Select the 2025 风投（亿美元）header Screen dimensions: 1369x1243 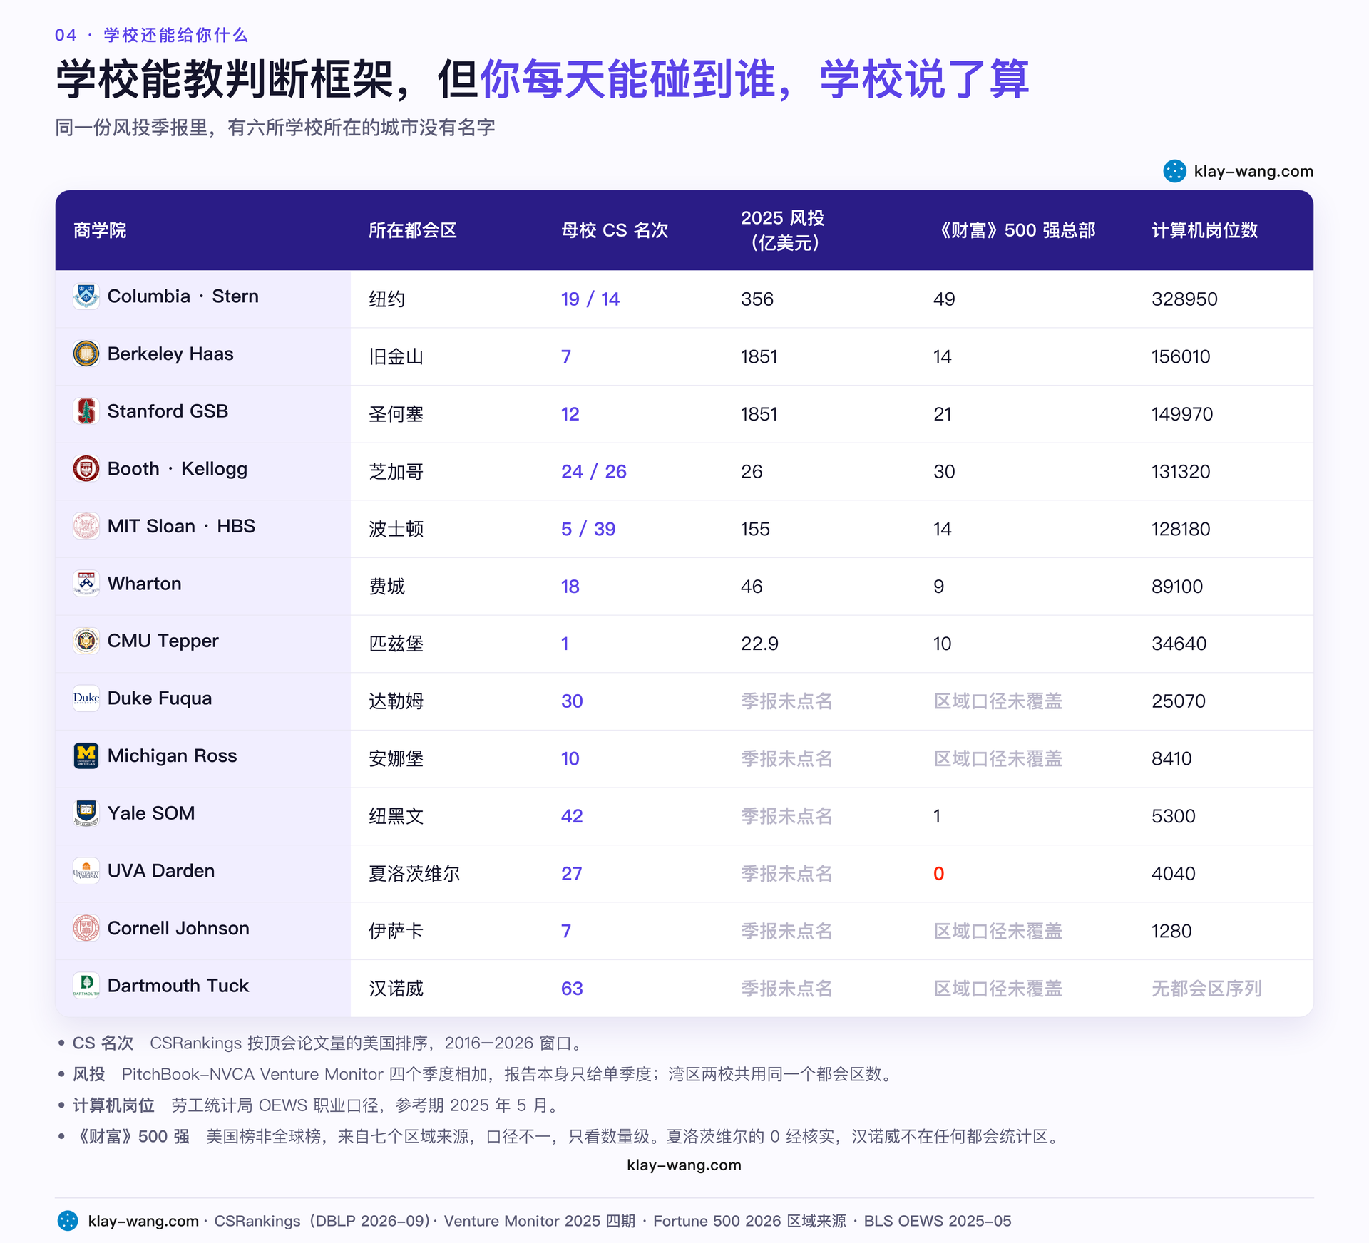[783, 230]
